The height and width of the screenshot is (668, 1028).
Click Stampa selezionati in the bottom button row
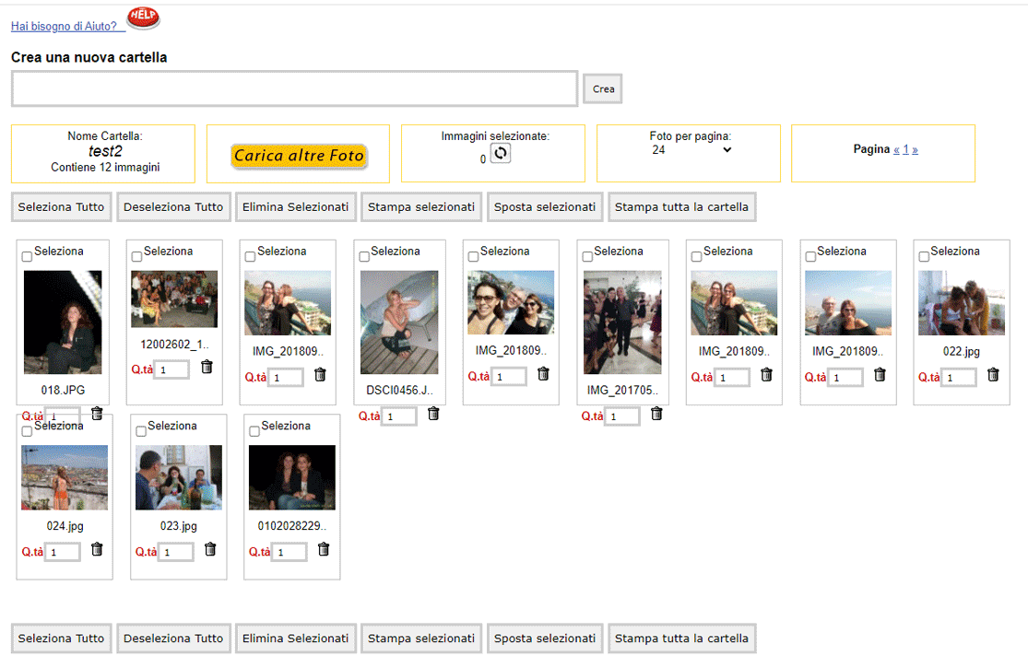pyautogui.click(x=421, y=639)
